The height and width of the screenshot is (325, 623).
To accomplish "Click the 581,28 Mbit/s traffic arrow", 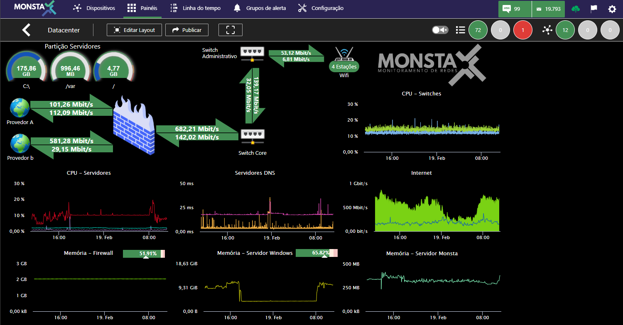I will [x=71, y=141].
